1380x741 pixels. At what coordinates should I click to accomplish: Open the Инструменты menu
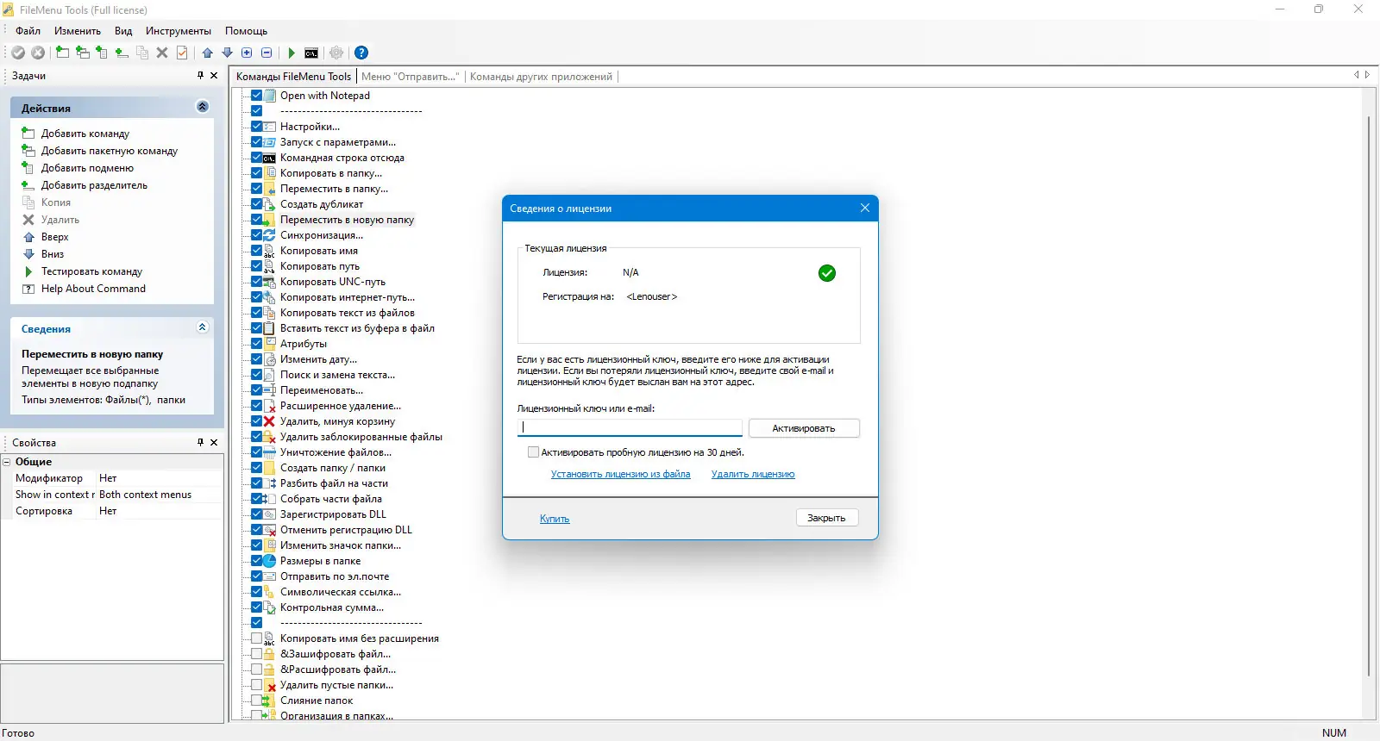click(179, 31)
